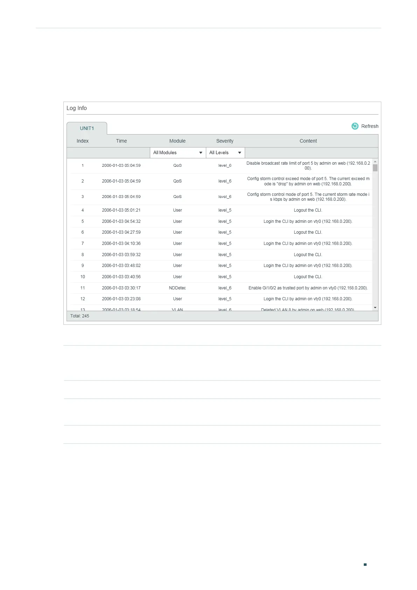Click level_6 severity in row 3
This screenshot has width=417, height=590.
tap(225, 197)
